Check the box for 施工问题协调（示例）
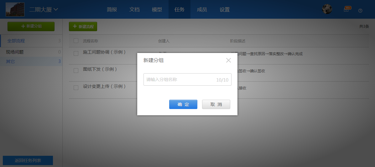Screen dimensions: 375x167 pyautogui.click(x=76, y=53)
